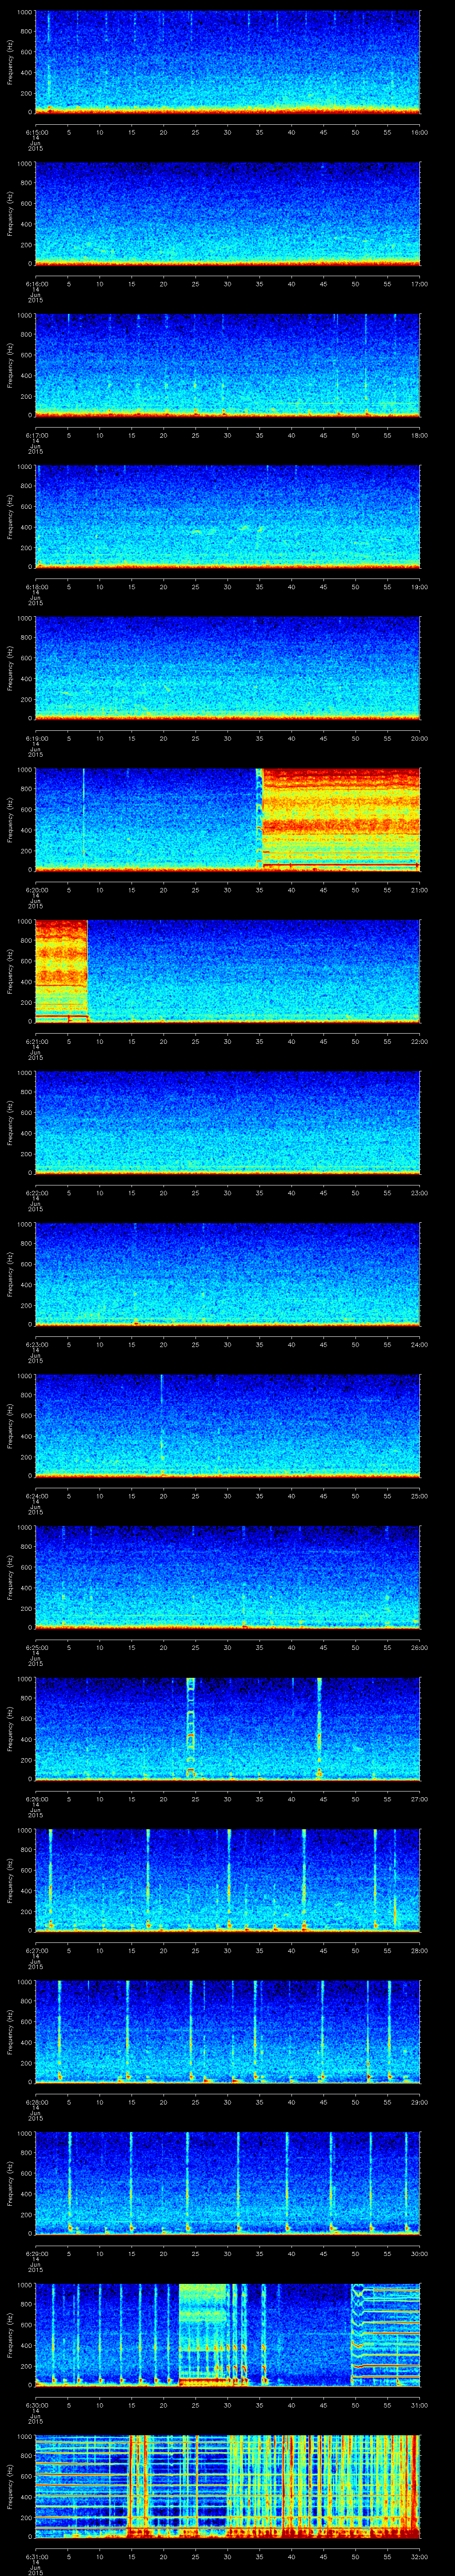
Task: Click the 25:00 end time label
Action: click(x=420, y=1496)
